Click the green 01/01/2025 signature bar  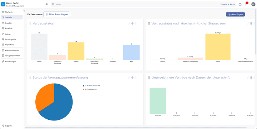pyautogui.click(x=158, y=101)
